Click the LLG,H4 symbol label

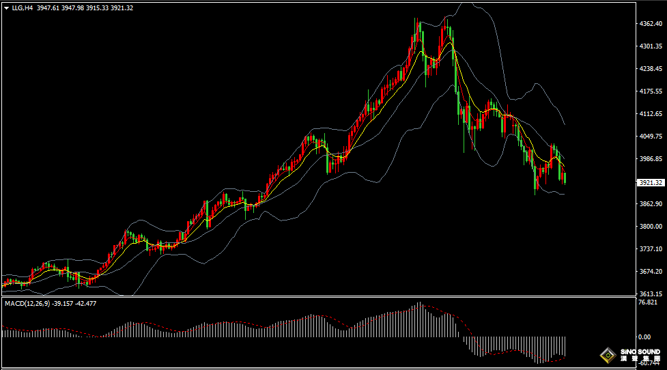coord(23,8)
